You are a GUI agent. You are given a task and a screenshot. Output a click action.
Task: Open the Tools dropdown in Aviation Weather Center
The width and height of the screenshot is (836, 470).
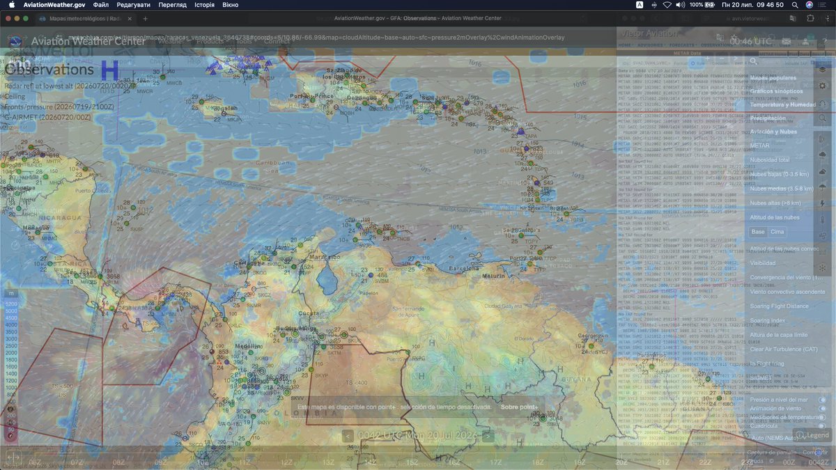245,41
